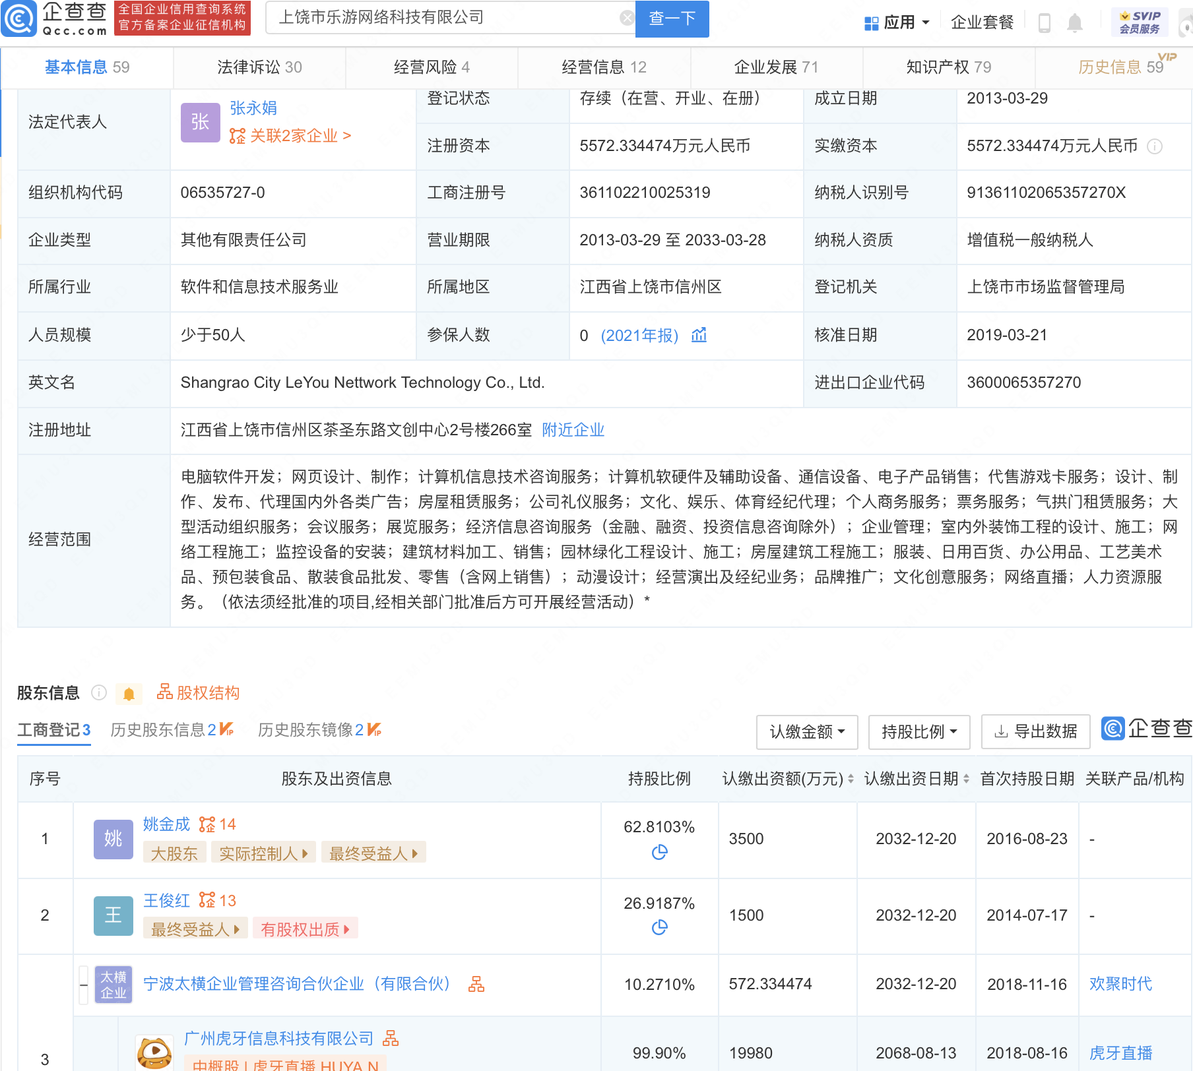Open the mobile phone app icon
The height and width of the screenshot is (1071, 1193).
pyautogui.click(x=1045, y=23)
